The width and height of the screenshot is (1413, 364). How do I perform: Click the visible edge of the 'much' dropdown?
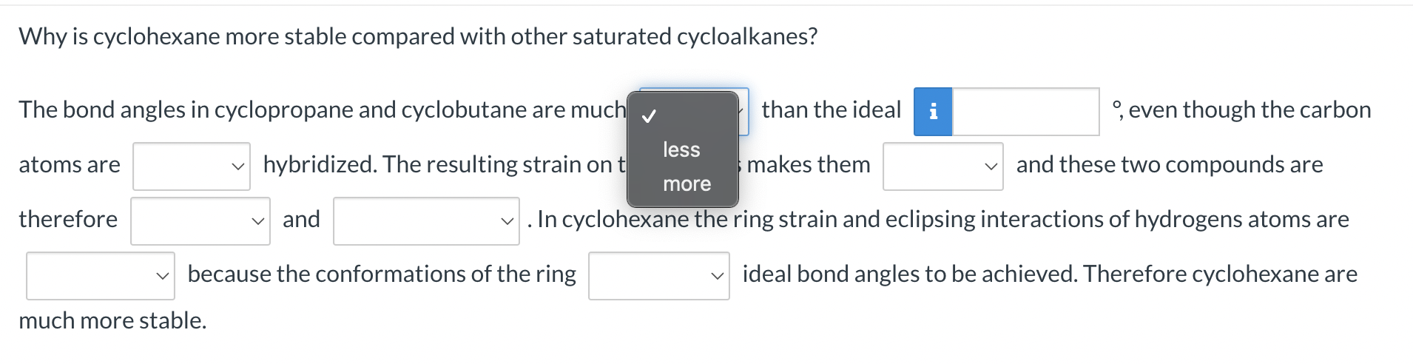[x=743, y=112]
